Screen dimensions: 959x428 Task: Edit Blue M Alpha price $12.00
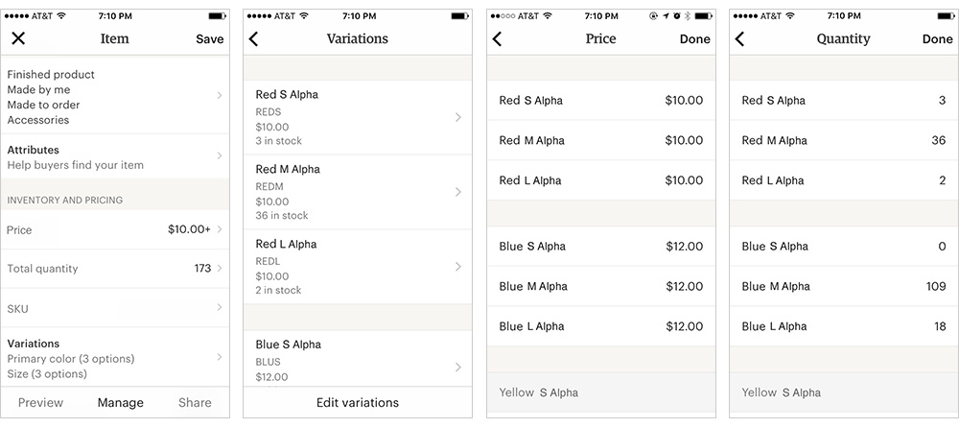tap(685, 286)
